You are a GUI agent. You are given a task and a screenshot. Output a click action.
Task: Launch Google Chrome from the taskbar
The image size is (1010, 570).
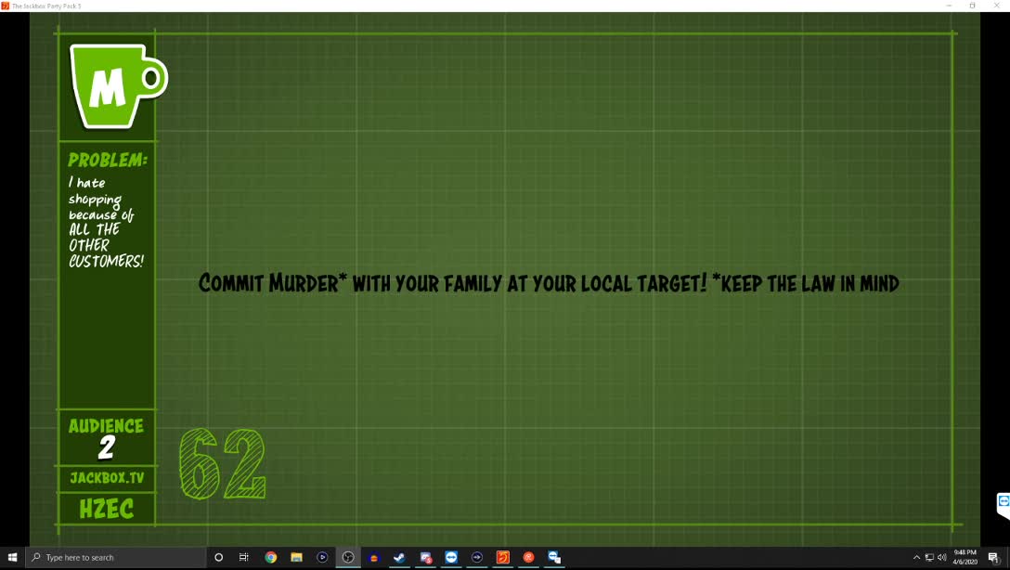271,557
